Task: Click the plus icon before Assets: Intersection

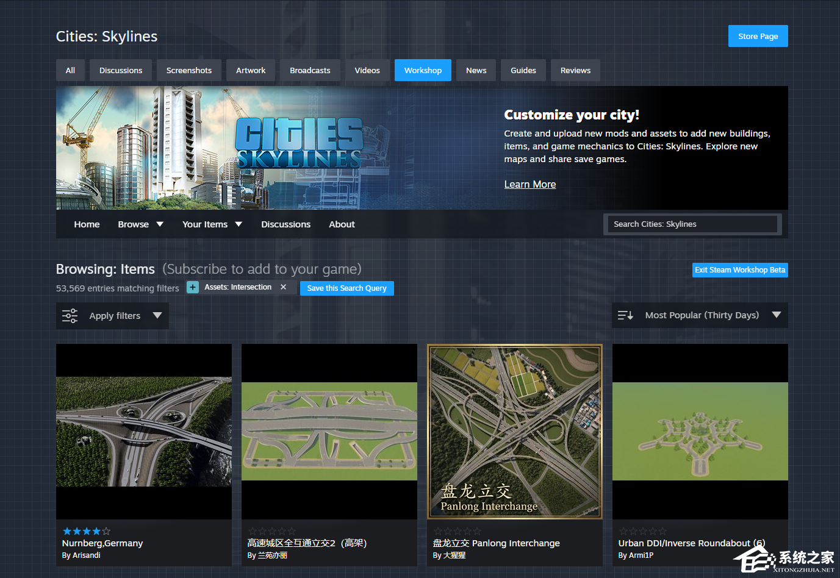Action: pyautogui.click(x=193, y=287)
